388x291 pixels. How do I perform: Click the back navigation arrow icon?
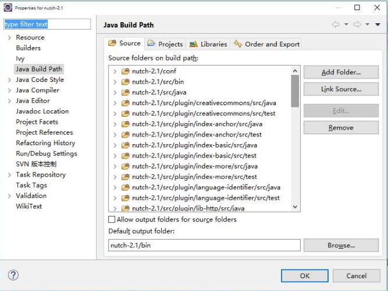pos(336,24)
